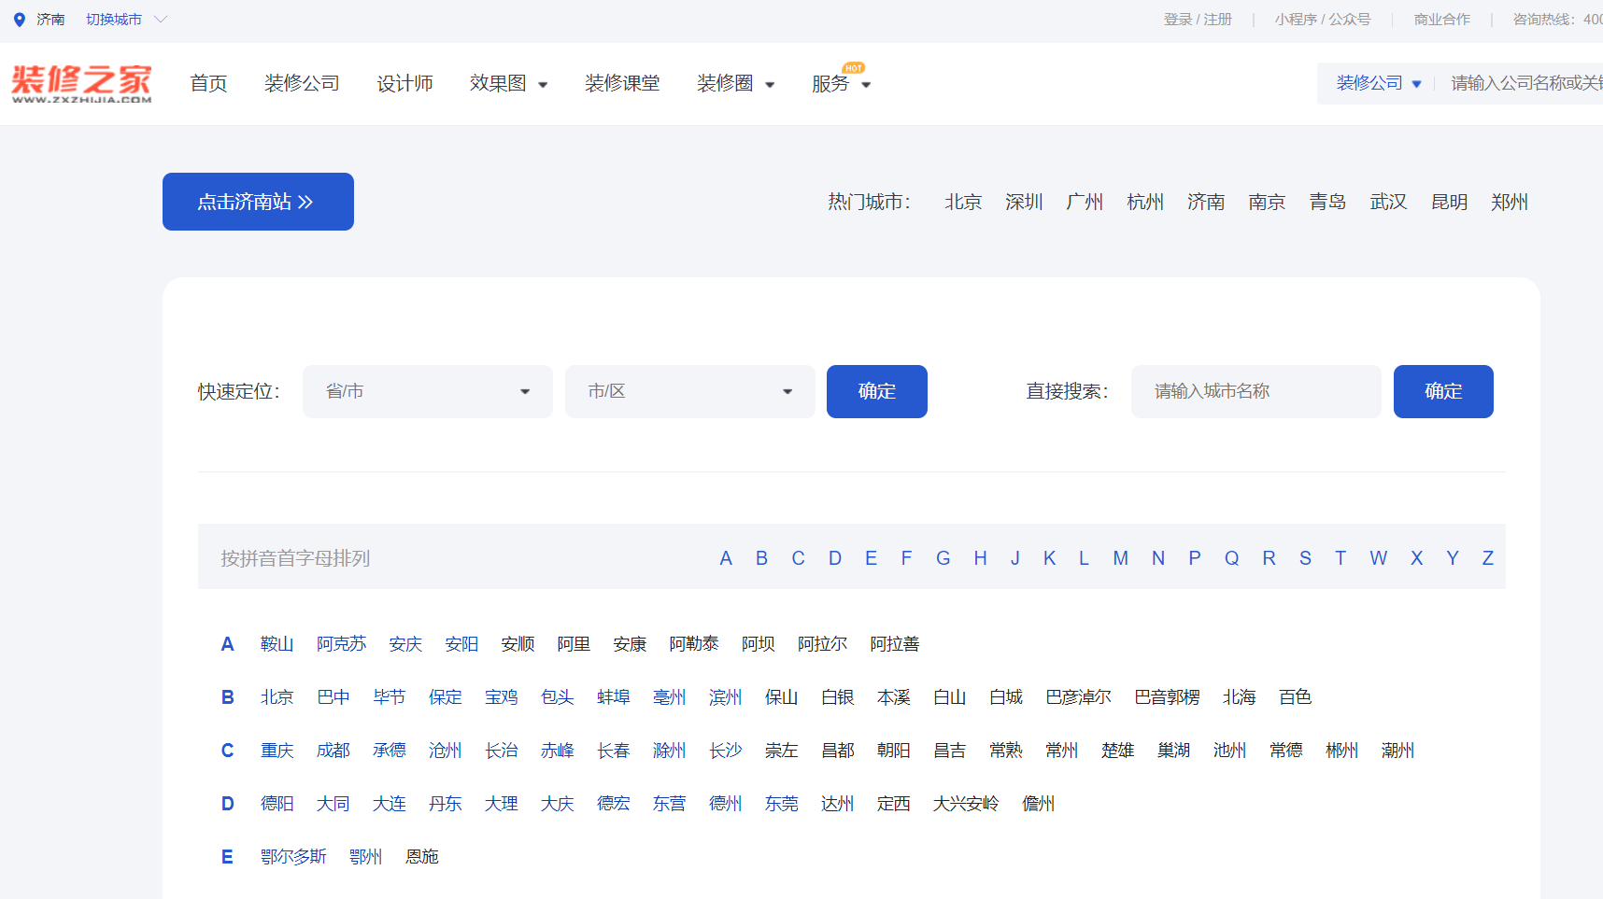This screenshot has height=899, width=1603.
Task: Open the 市/区 district dropdown
Action: click(x=689, y=391)
